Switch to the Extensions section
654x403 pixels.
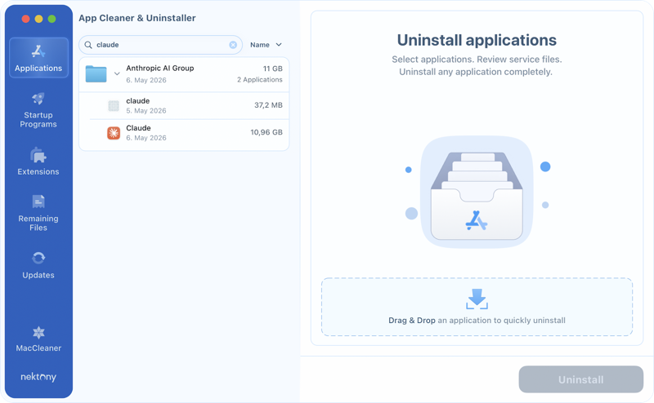point(38,162)
